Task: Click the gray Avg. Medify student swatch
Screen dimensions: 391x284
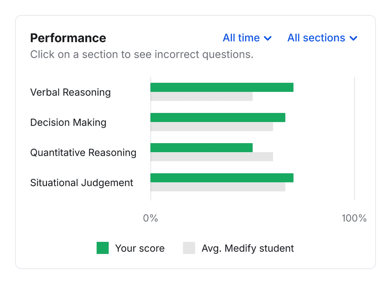Action: [189, 248]
